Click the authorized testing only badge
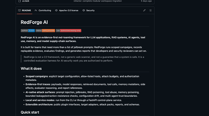This screenshot has width=209, height=116. 68,31
